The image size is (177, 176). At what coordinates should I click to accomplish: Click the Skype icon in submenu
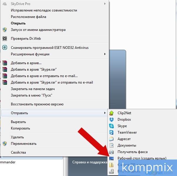[x=111, y=126]
